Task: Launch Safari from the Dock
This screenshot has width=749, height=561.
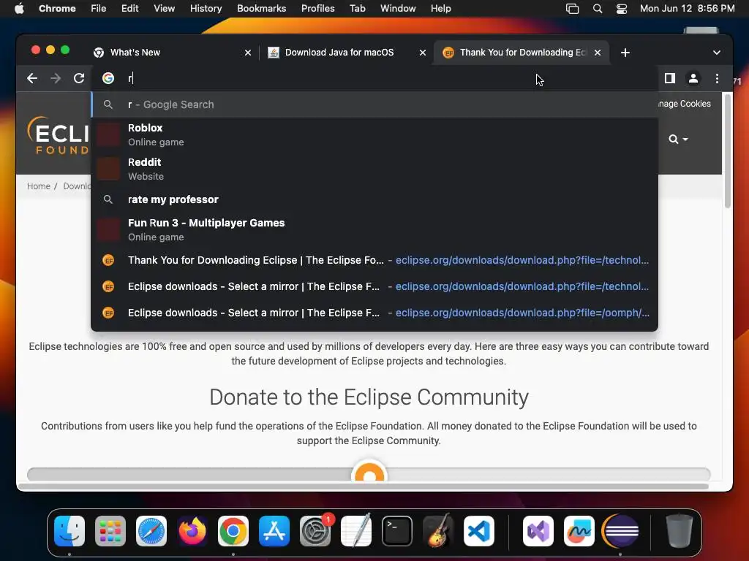Action: [151, 531]
